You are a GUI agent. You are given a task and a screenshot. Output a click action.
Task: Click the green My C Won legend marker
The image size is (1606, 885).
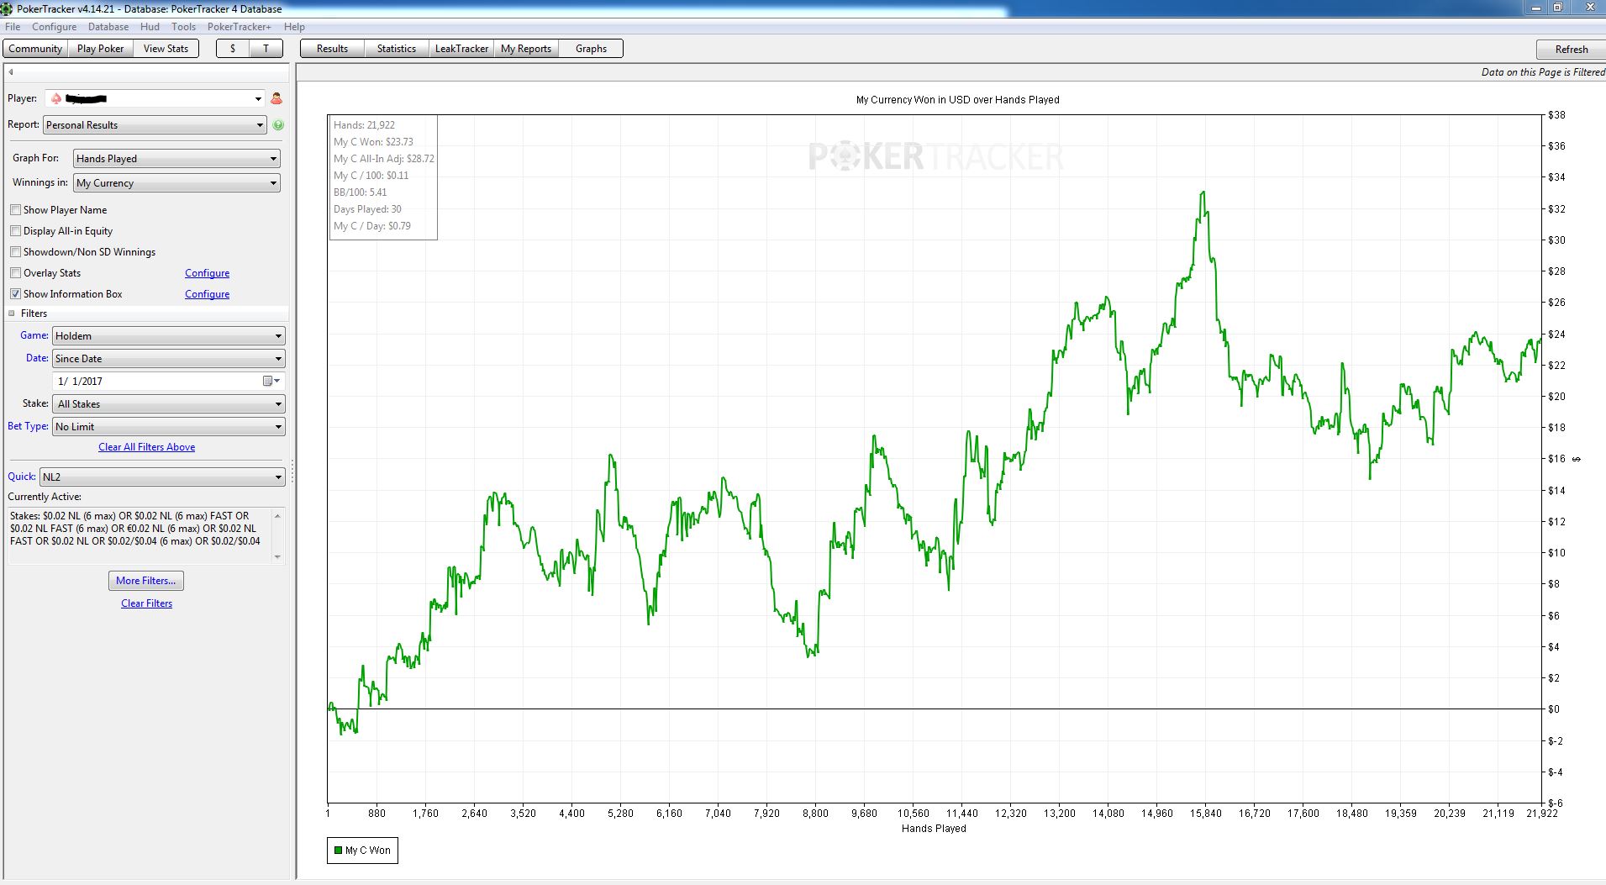pyautogui.click(x=338, y=850)
